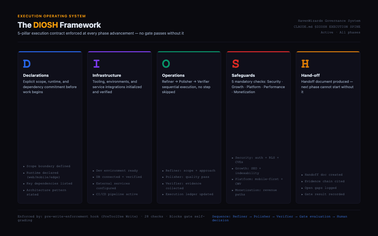Click the orange H letter icon
Screen dimensions: 378x236
(305, 64)
